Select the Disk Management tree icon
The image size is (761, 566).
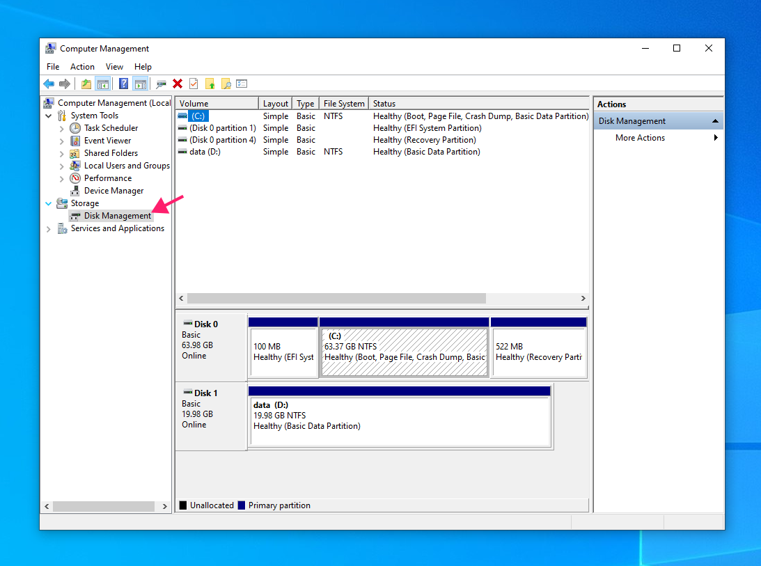click(x=75, y=216)
